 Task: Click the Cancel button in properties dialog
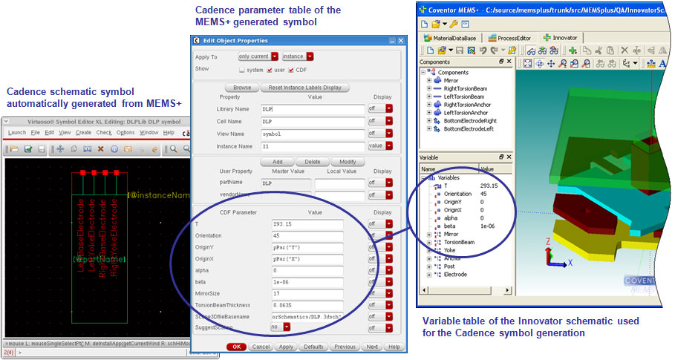(261, 347)
